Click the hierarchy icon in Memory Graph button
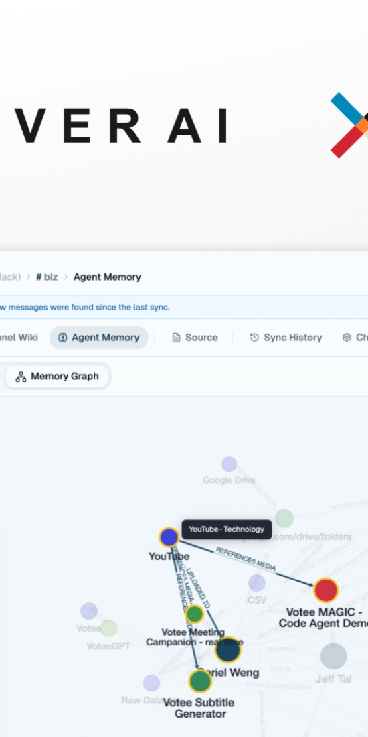 tap(21, 377)
